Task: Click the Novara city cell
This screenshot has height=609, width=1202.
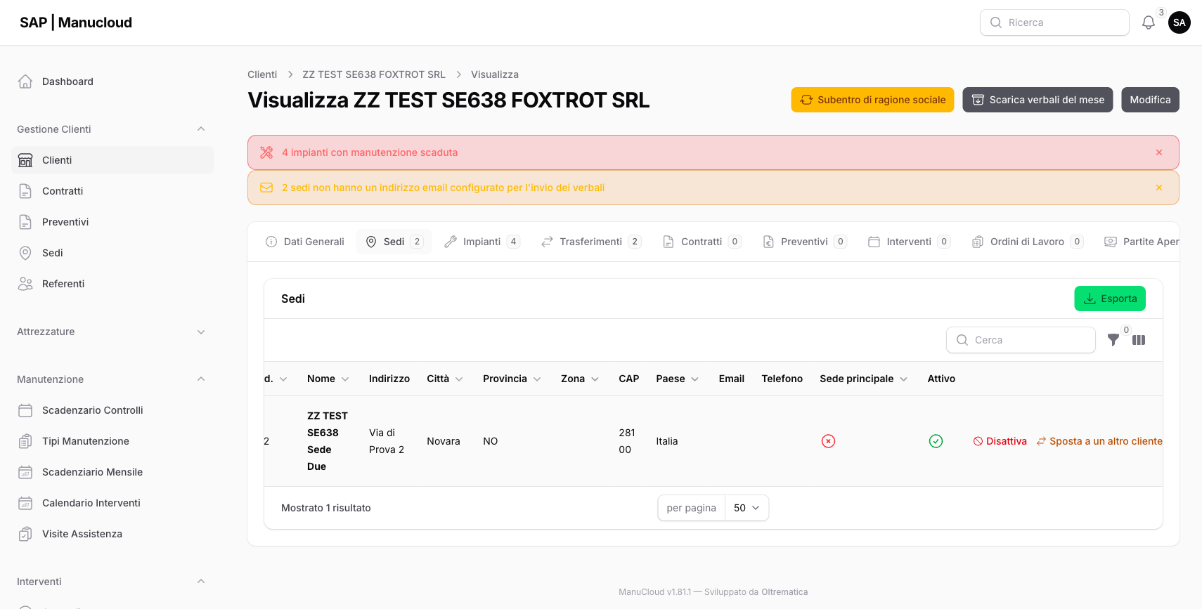Action: pyautogui.click(x=444, y=441)
